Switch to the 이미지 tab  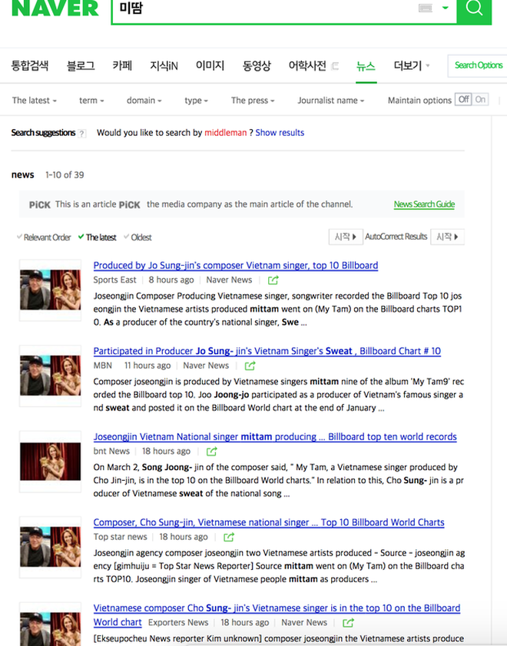[x=210, y=65]
